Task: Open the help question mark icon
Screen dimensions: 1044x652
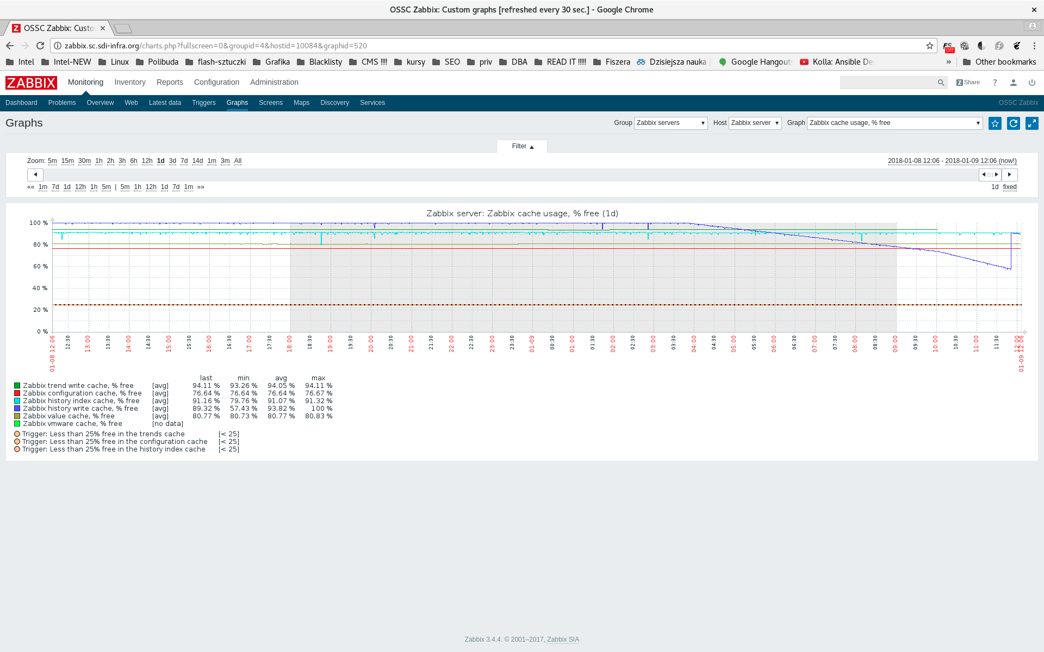Action: click(x=995, y=83)
